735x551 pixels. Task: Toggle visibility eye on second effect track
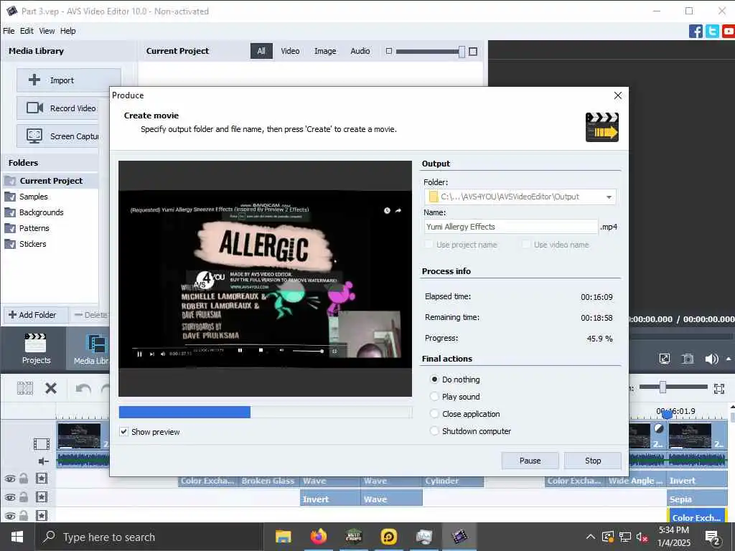[9, 497]
